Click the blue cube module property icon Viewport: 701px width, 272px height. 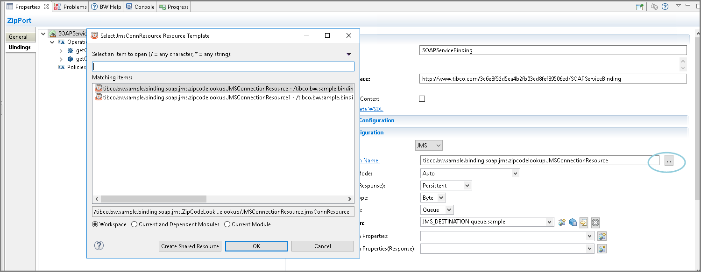573,223
